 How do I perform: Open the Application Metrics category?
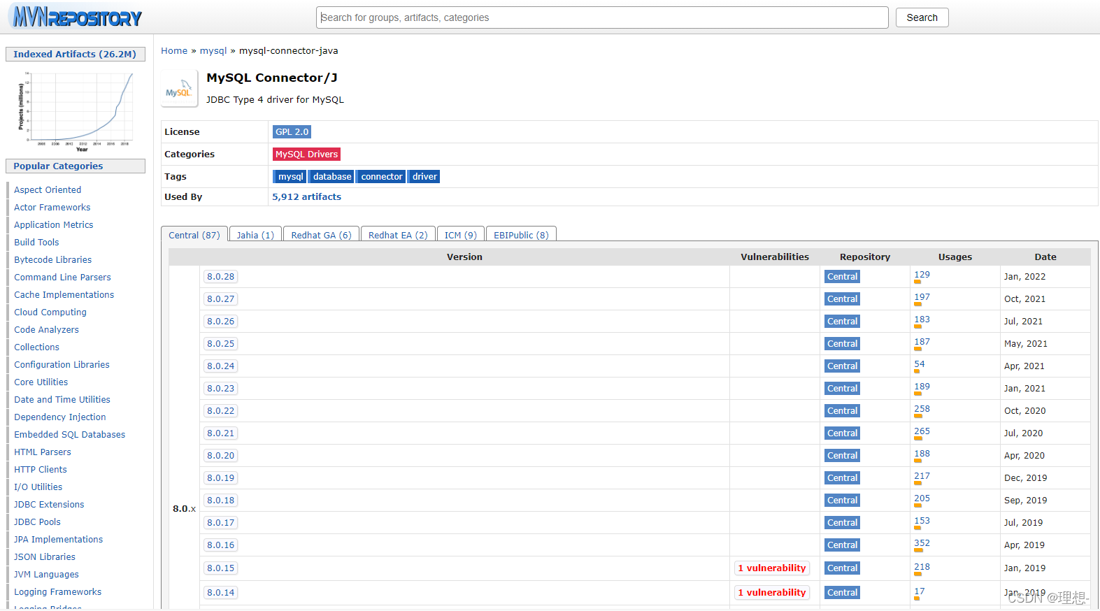pyautogui.click(x=54, y=225)
